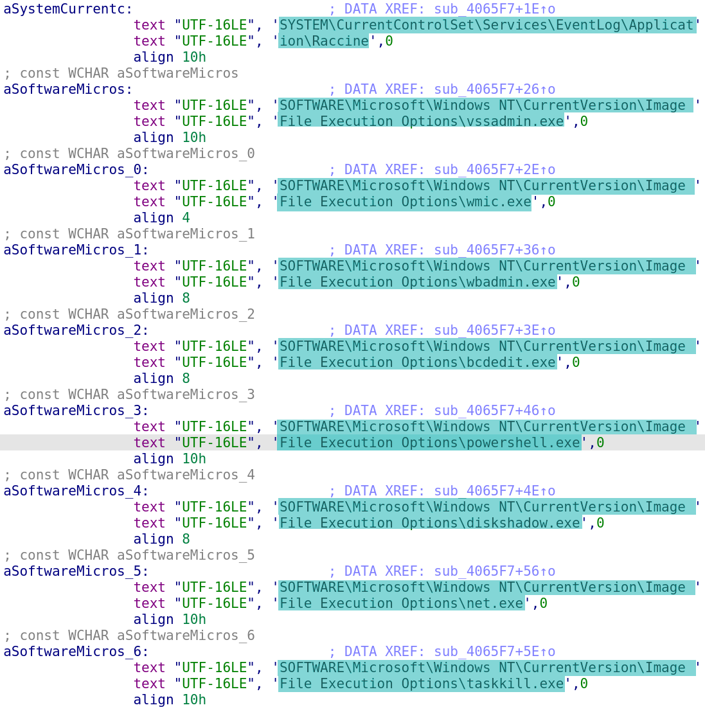Click the diskshadow.exe string line
Screen dimensions: 705x712
point(429,523)
